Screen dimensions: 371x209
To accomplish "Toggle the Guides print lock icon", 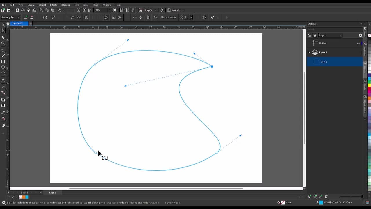I will click(359, 43).
